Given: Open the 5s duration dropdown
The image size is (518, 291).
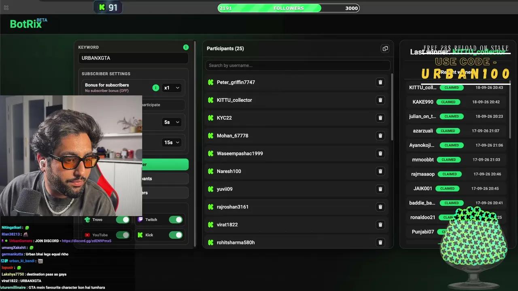Looking at the screenshot, I should coord(172,122).
